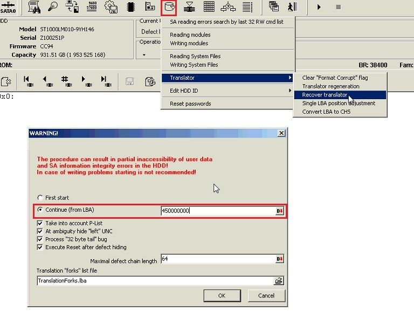Screen dimensions: 414x319
Task: Open the grid table toolbar icon
Action: pyautogui.click(x=209, y=6)
